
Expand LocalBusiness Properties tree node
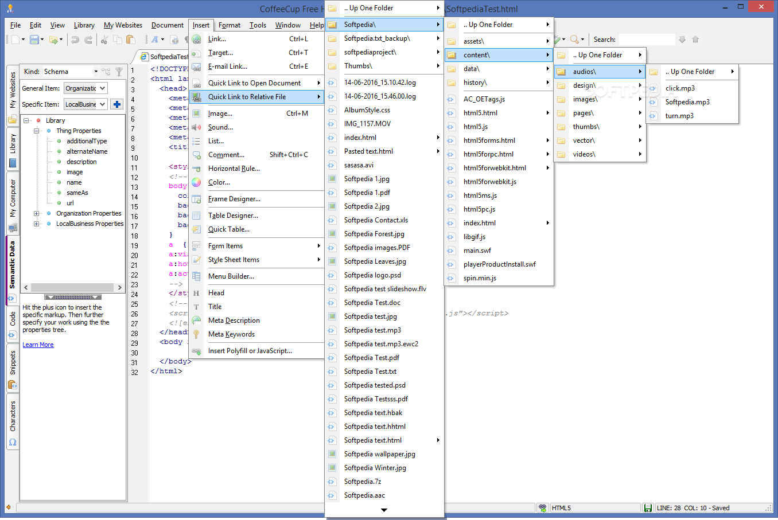click(37, 224)
